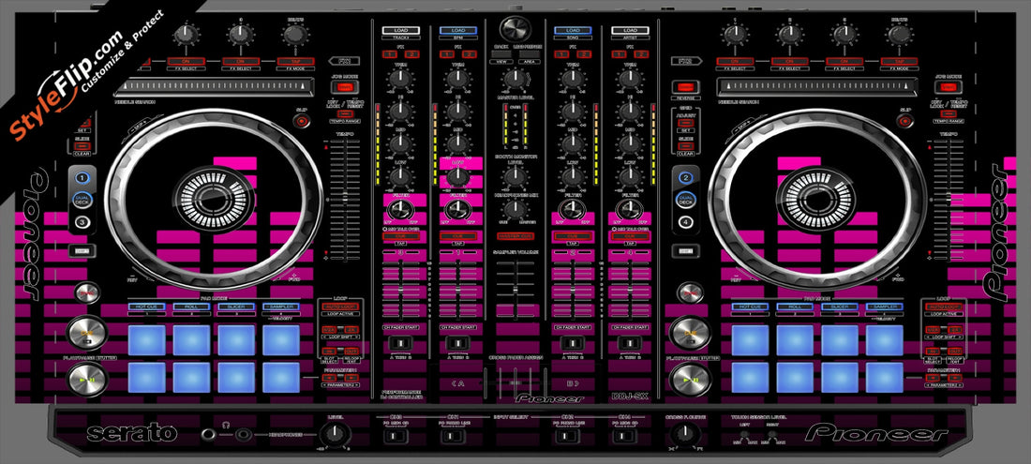1031x464 pixels.
Task: Enable Auto Loop on left deck
Action: [340, 307]
